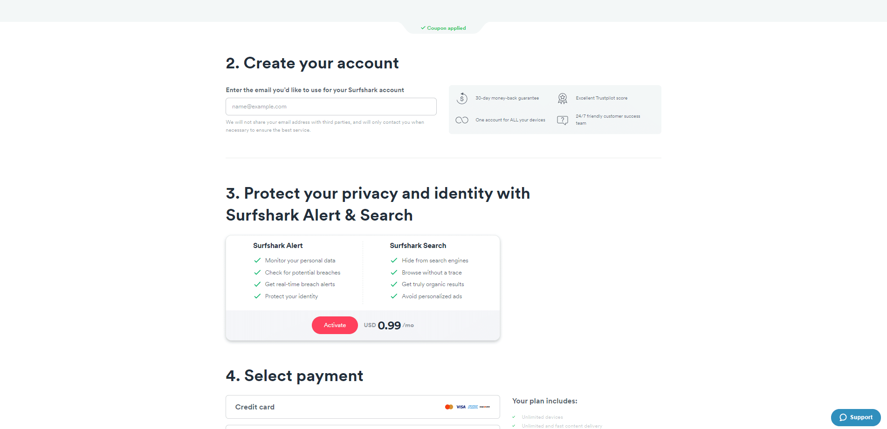Click the infinity icon for unlimited devices

pyautogui.click(x=462, y=120)
